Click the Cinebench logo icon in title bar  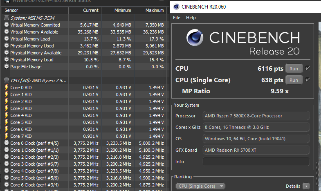click(x=176, y=7)
